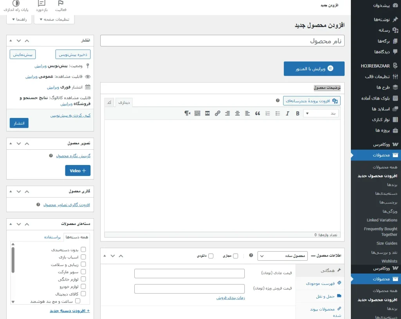Click the blue 'انتشار' publish button
The image size is (401, 319).
(19, 123)
